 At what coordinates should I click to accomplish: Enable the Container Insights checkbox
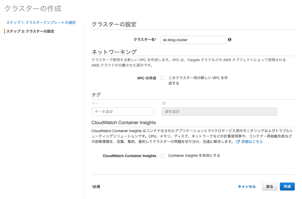162,155
